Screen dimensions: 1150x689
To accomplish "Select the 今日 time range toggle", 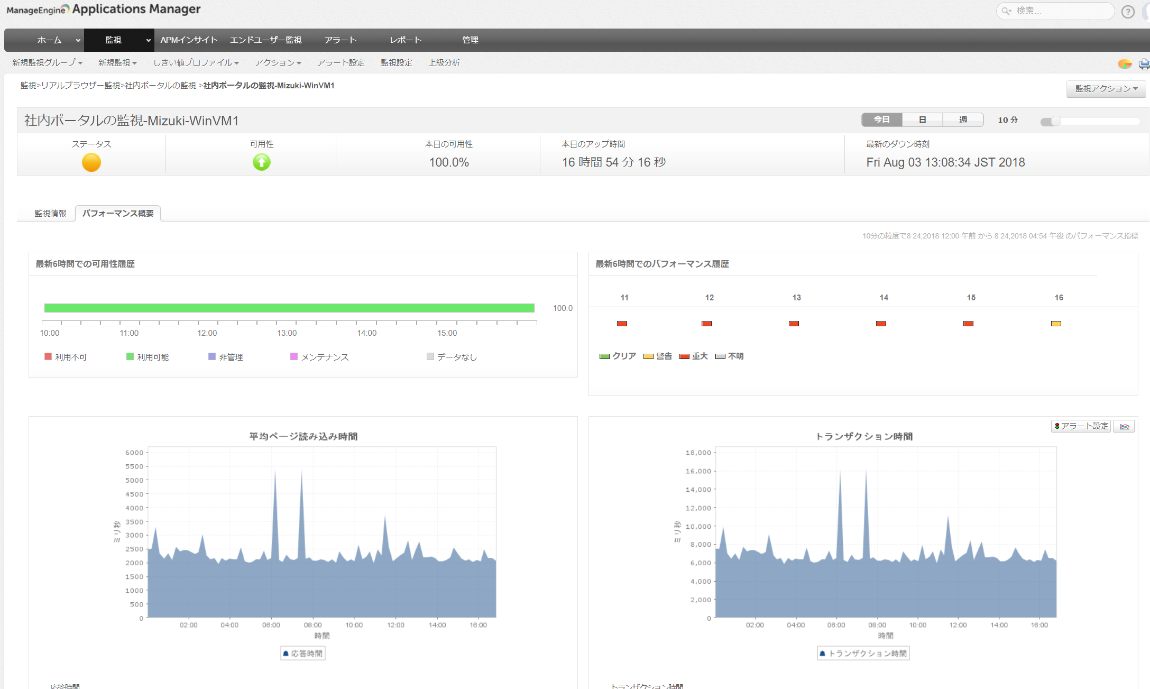I will pyautogui.click(x=881, y=120).
